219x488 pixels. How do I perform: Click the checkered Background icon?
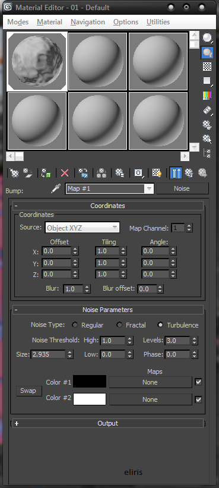[207, 67]
